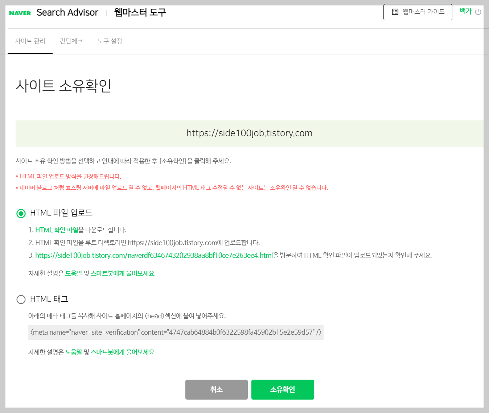Click the 아래의 메타 태그를 복사해 instruction text

pos(127,316)
